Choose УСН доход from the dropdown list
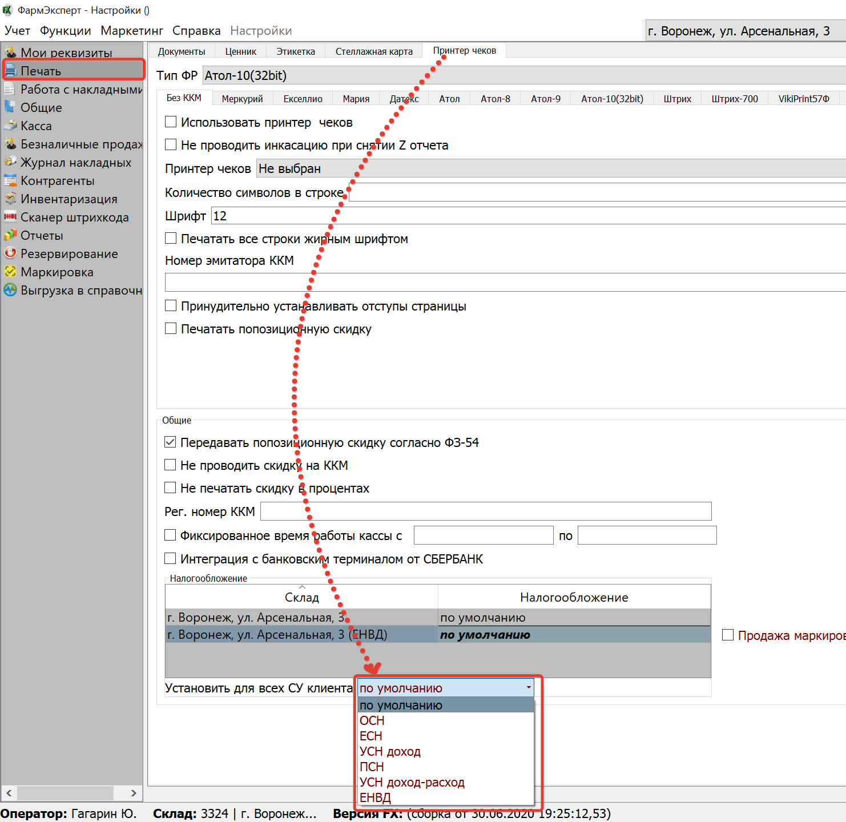The height and width of the screenshot is (822, 846). pos(390,752)
